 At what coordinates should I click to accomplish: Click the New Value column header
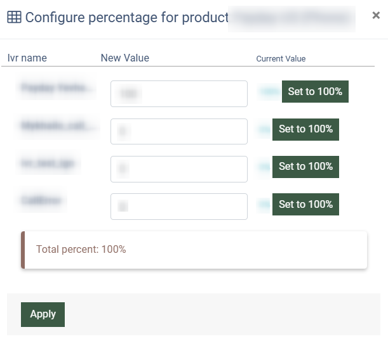click(124, 58)
